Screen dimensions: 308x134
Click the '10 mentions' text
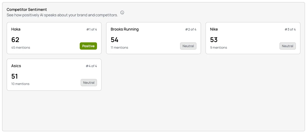pos(20,84)
